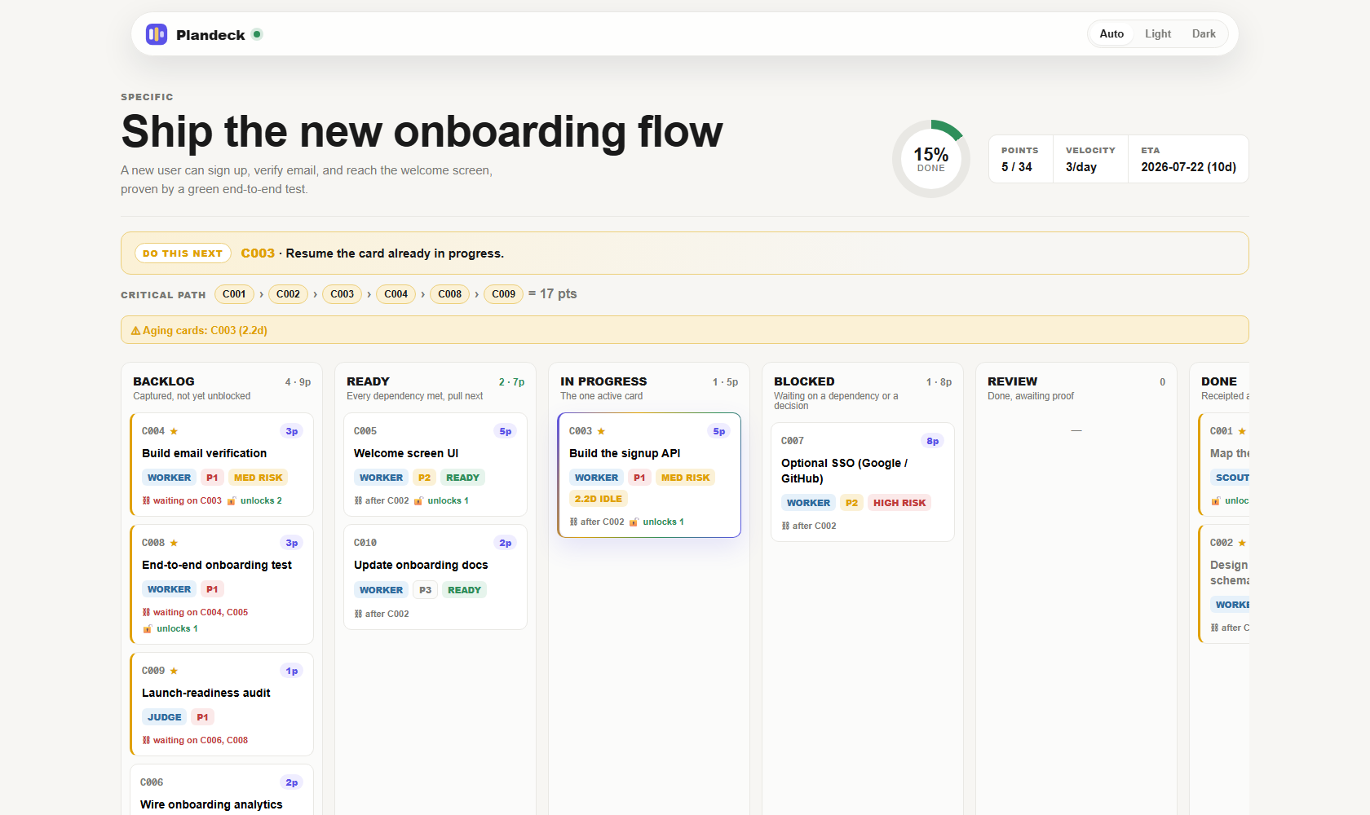Click the chain icon on card C005
The width and height of the screenshot is (1370, 815).
coord(358,501)
